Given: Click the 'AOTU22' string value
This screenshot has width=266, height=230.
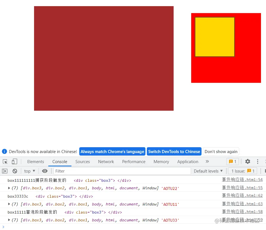Looking at the screenshot, I should (170, 188).
